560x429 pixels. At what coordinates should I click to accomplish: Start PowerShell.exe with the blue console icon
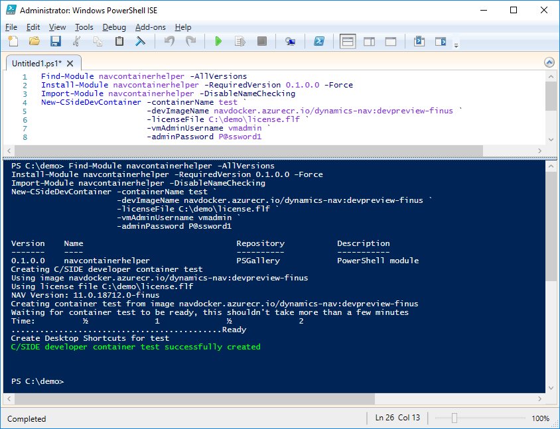click(319, 41)
